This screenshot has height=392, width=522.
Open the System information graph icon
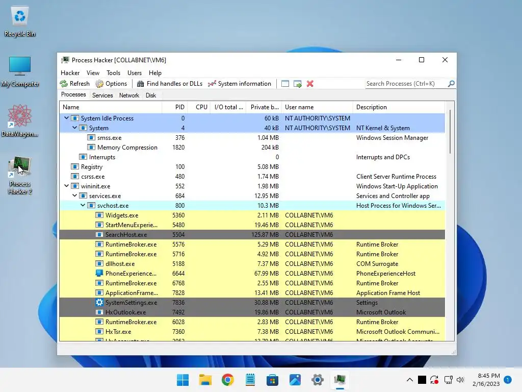[212, 84]
